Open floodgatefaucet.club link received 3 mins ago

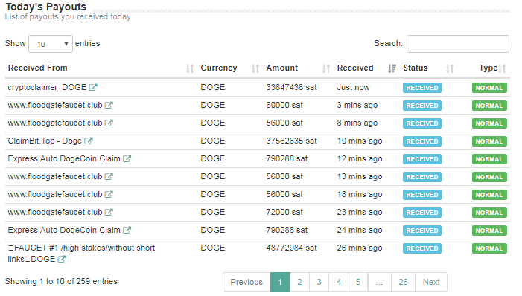coord(55,105)
